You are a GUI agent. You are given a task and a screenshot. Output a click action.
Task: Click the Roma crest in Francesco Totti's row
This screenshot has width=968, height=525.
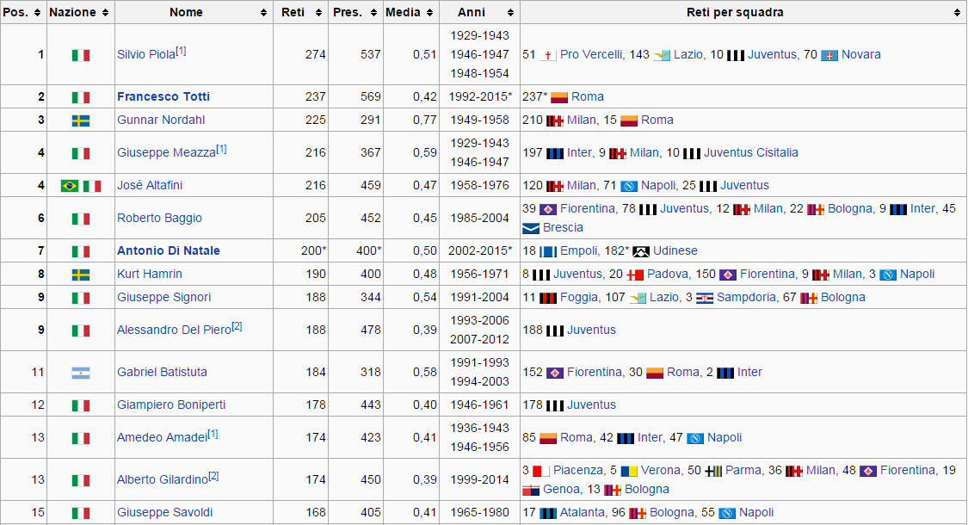[x=559, y=97]
